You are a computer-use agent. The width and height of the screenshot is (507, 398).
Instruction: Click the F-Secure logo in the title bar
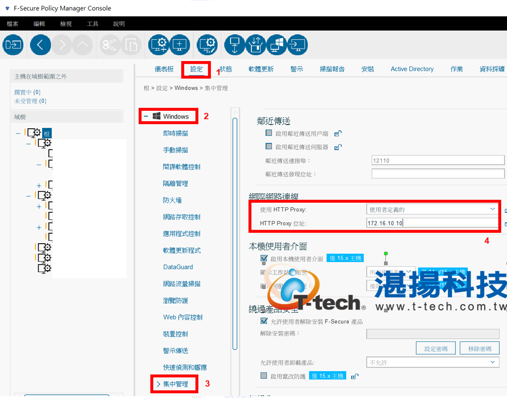coord(8,9)
